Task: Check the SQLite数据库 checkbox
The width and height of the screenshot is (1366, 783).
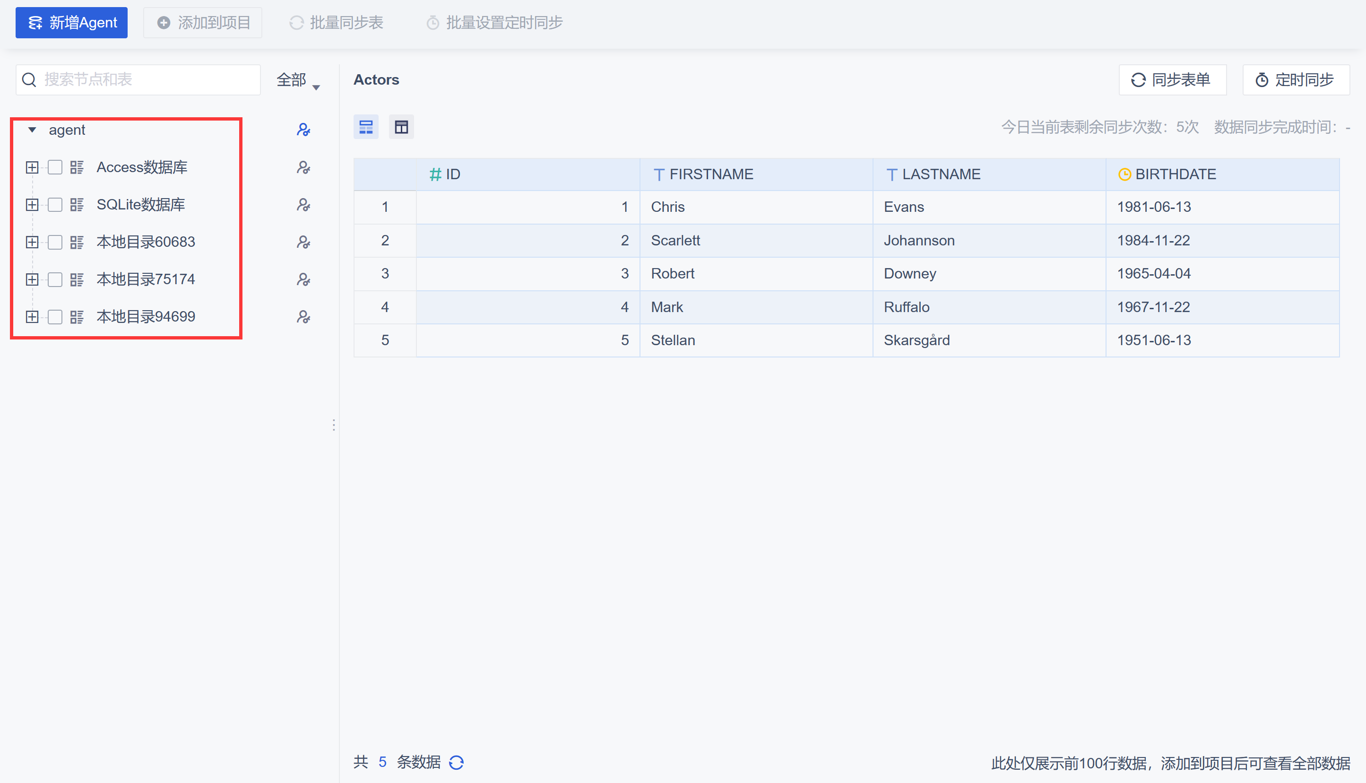Action: click(55, 205)
